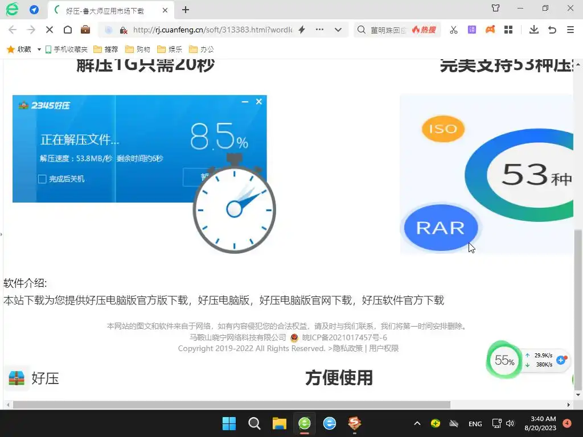583x437 pixels.
Task: Open the volume tray icon
Action: 510,423
